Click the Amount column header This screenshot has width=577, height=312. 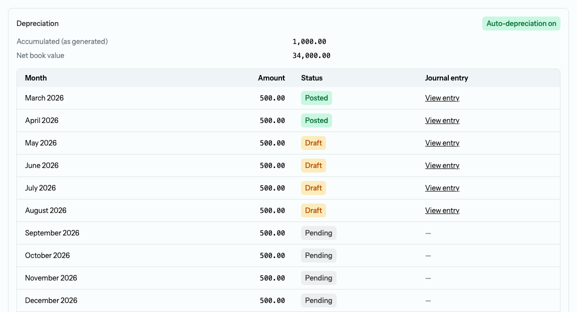tap(271, 78)
